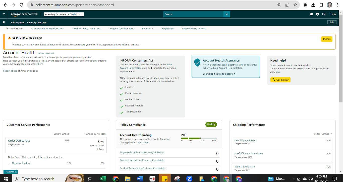Go back with the browser back arrow
343x182 pixels.
(5, 5)
